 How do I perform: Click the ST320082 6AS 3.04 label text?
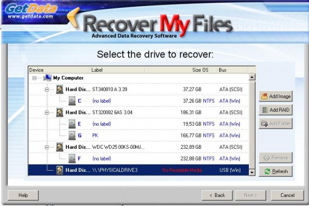click(112, 112)
